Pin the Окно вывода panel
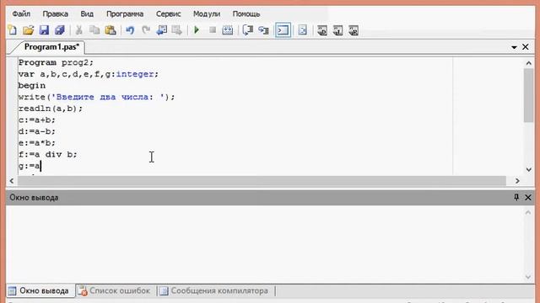Screen dimensions: 540x303 (516, 197)
